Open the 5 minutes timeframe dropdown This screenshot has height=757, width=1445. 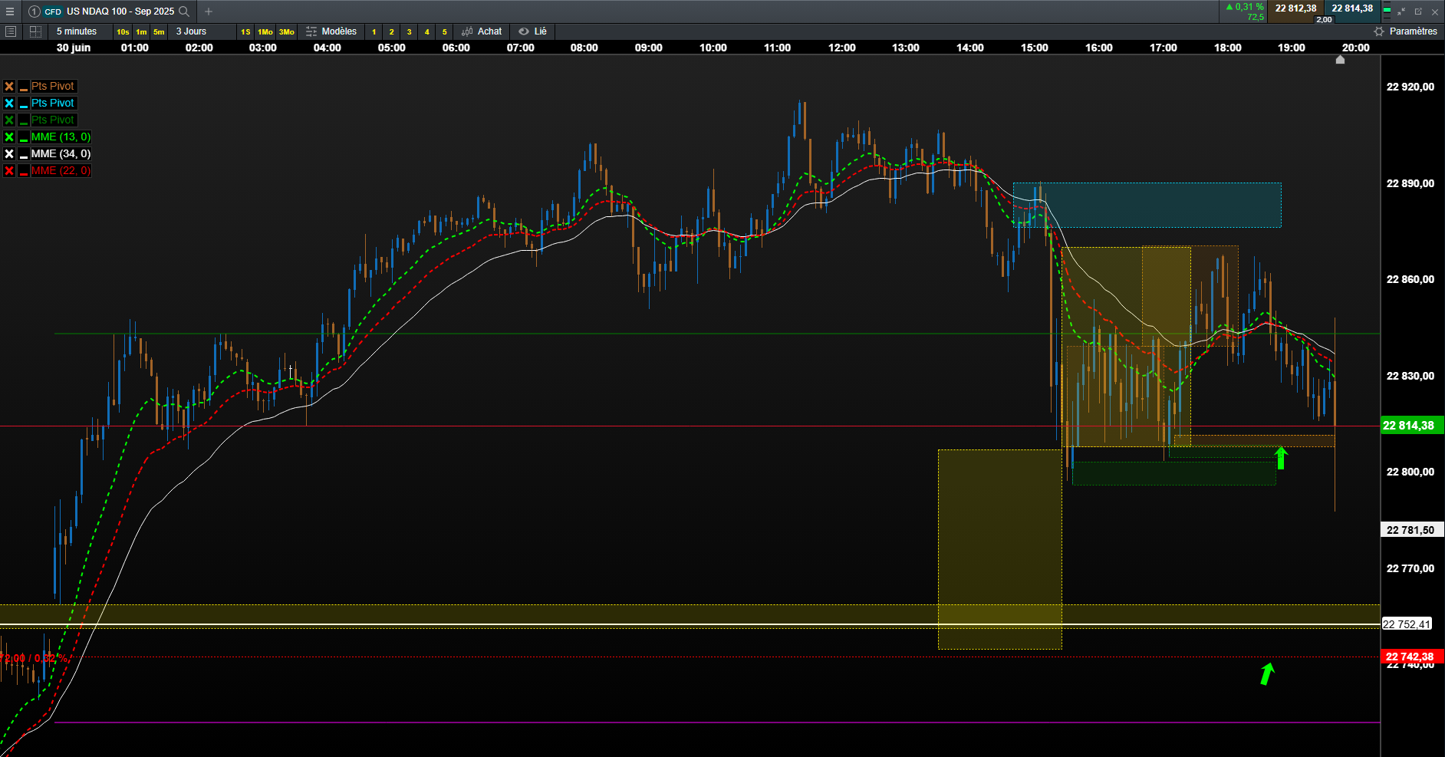click(x=77, y=31)
